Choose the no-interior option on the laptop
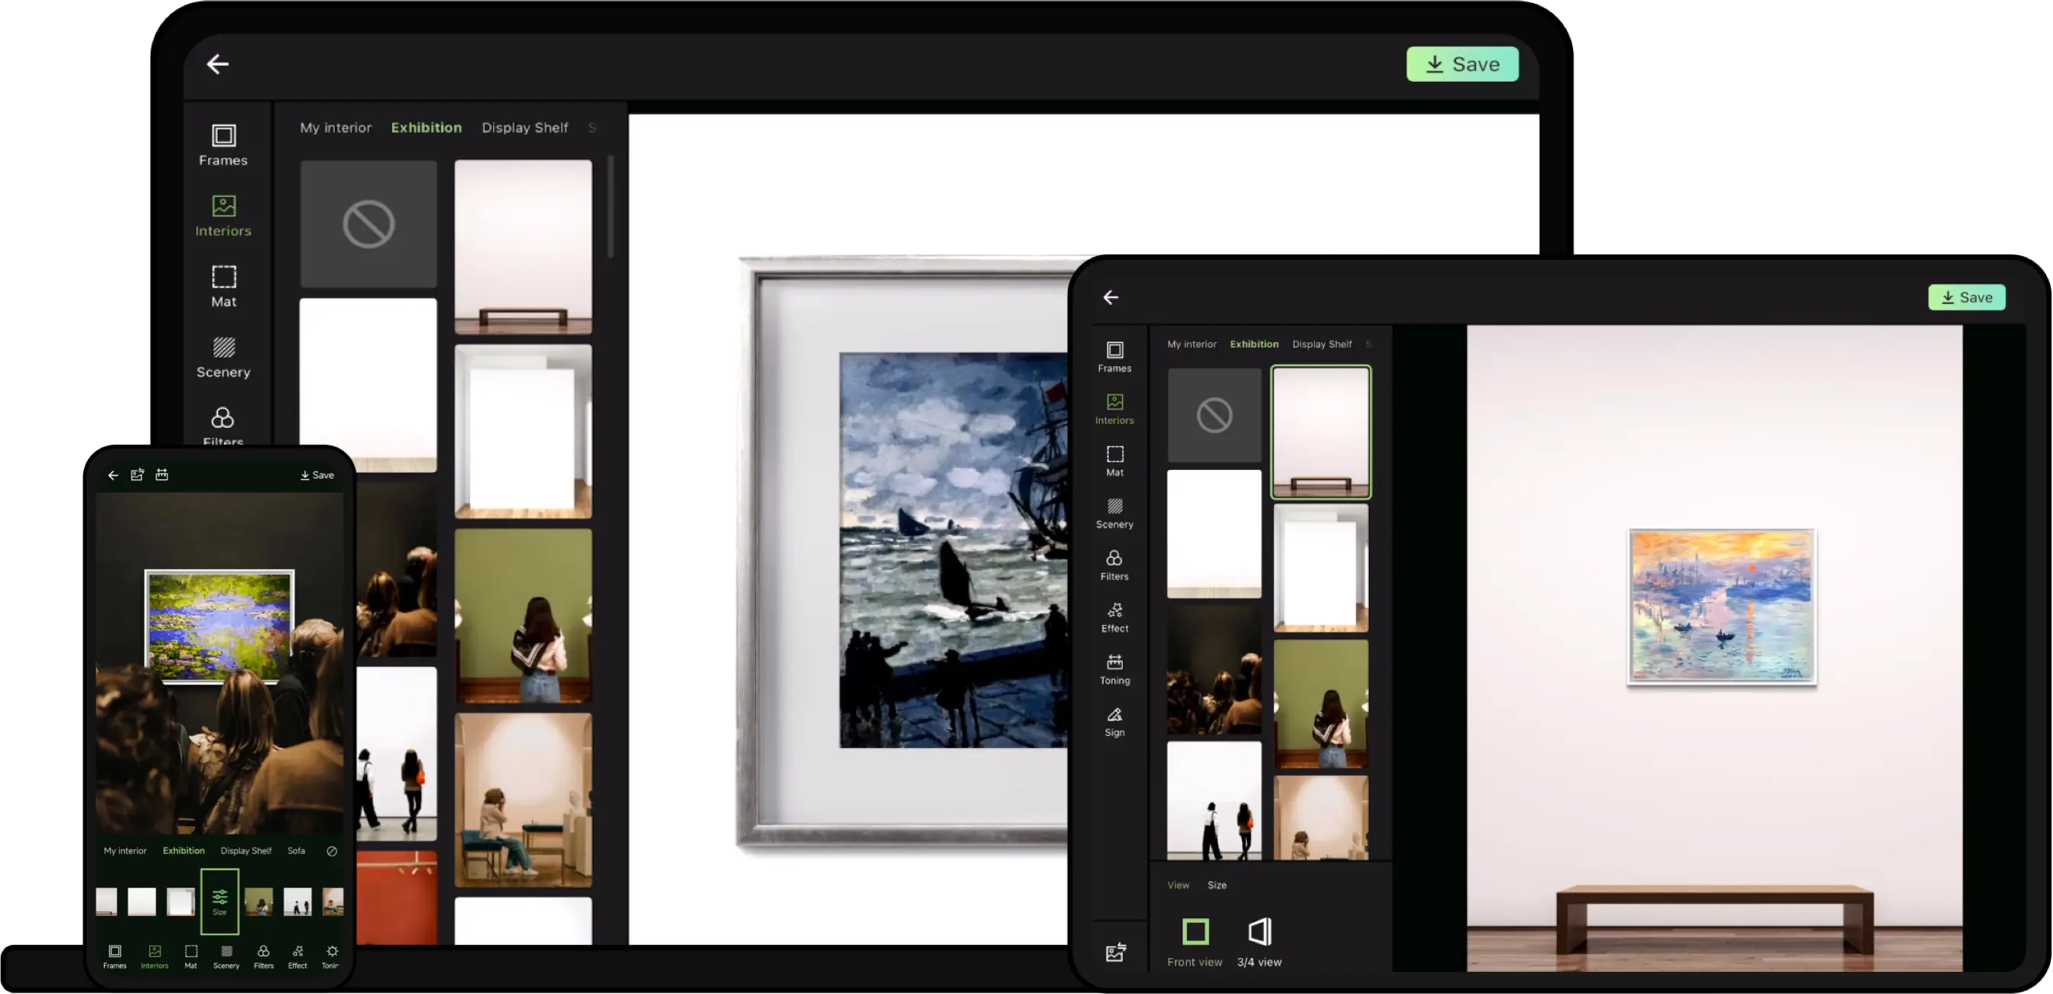The height and width of the screenshot is (994, 2053). tap(368, 224)
